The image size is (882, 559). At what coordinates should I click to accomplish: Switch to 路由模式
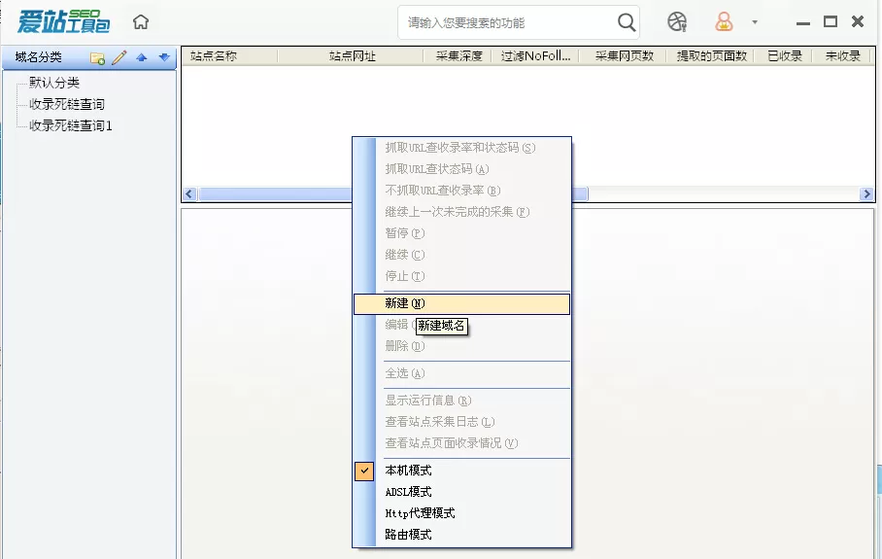tap(461, 535)
